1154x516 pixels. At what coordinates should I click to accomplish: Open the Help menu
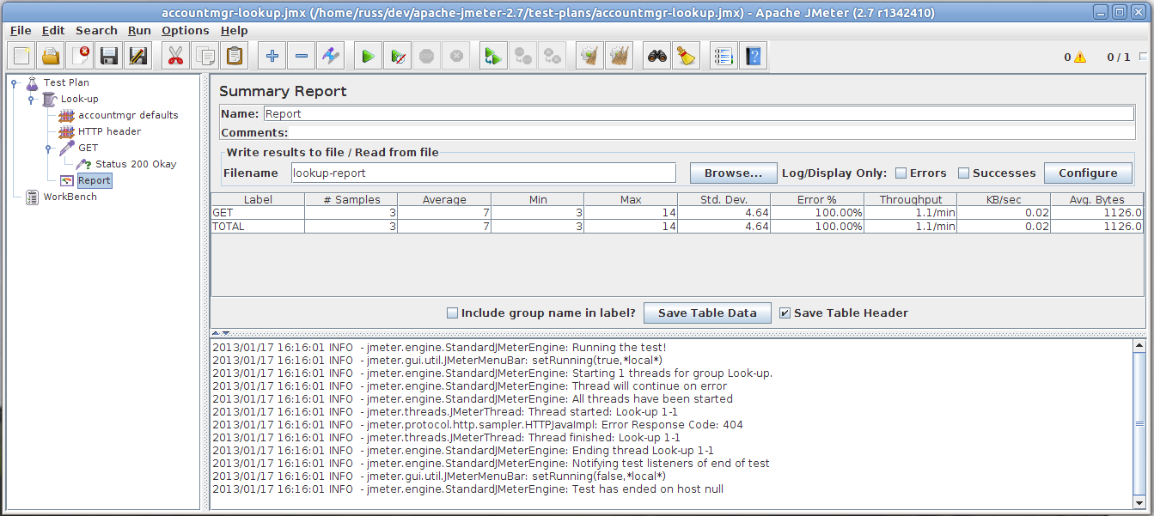235,30
